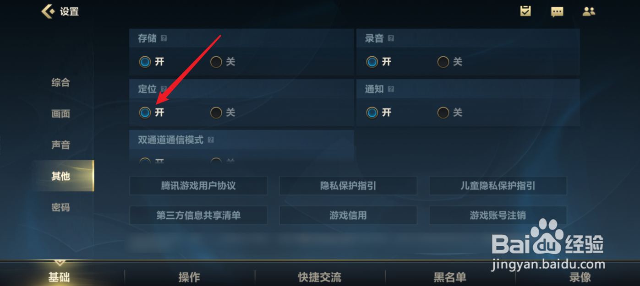This screenshot has width=640, height=286.
Task: Switch to the 画面 sidebar tab
Action: [60, 114]
